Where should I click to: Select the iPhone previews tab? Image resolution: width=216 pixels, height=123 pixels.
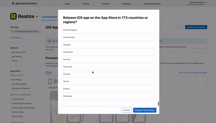coord(49,72)
